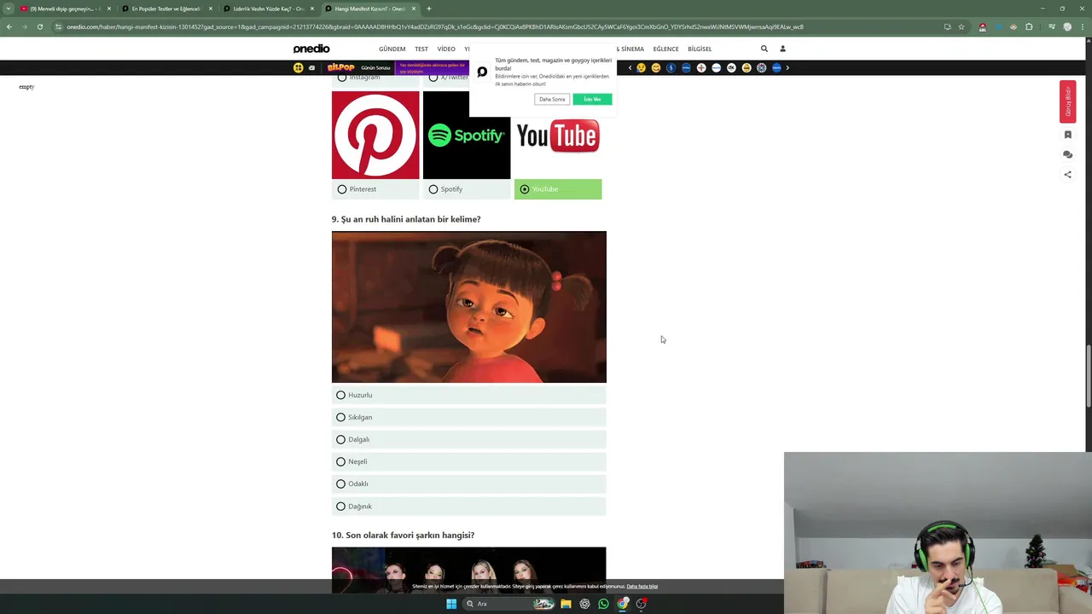The height and width of the screenshot is (614, 1092).
Task: Open the Windows Start menu
Action: pyautogui.click(x=451, y=604)
